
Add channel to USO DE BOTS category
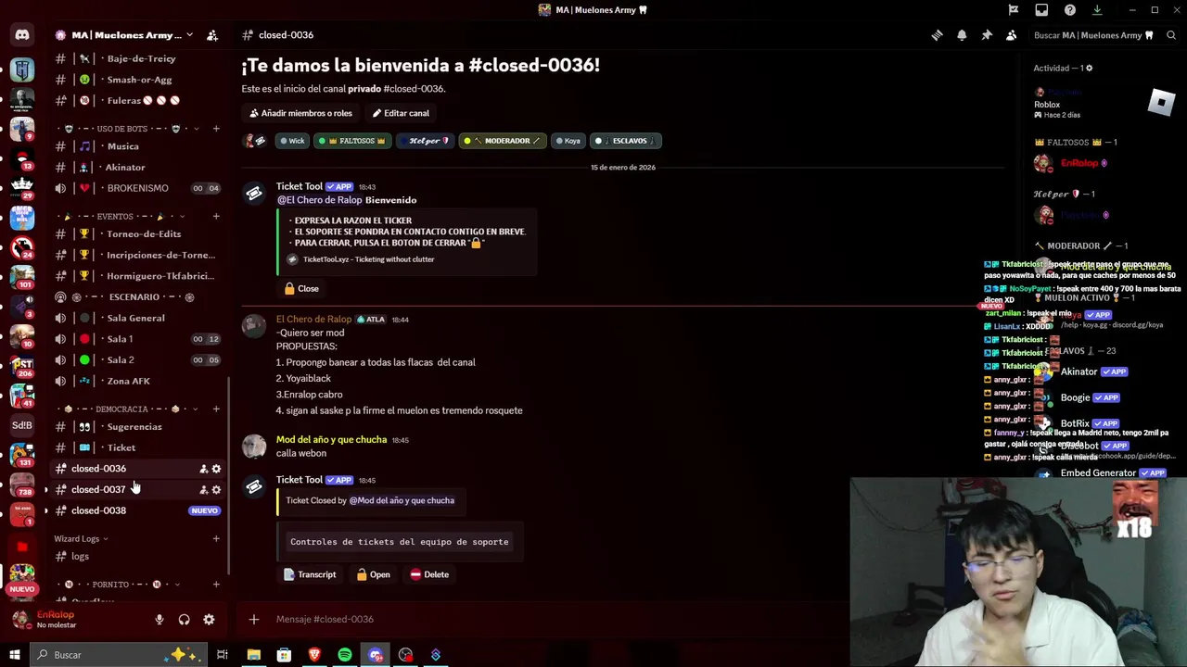(x=216, y=129)
